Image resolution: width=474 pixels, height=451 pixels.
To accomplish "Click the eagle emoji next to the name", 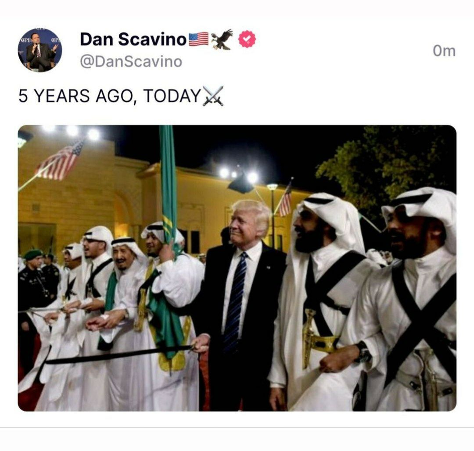I will pos(222,39).
